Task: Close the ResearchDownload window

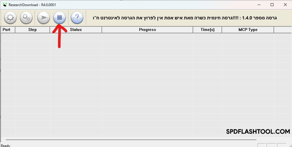Action: pos(285,5)
